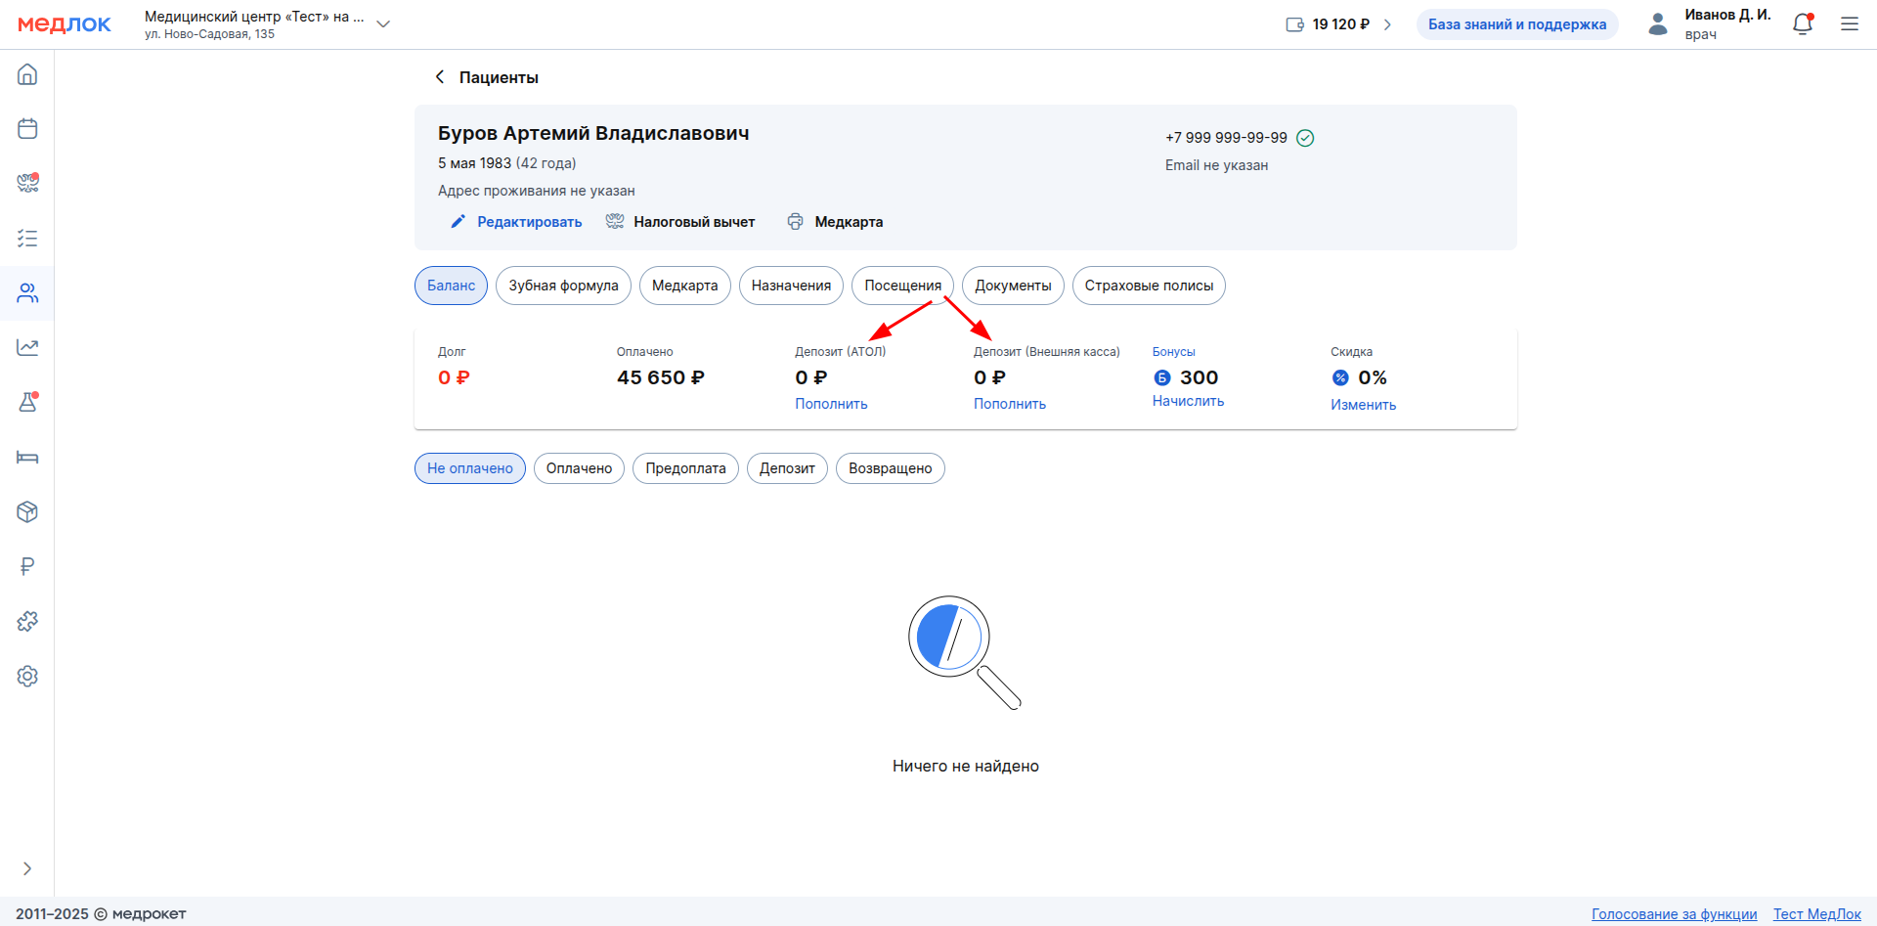Open the hospital bed icon in sidebar
This screenshot has width=1877, height=926.
click(x=27, y=457)
